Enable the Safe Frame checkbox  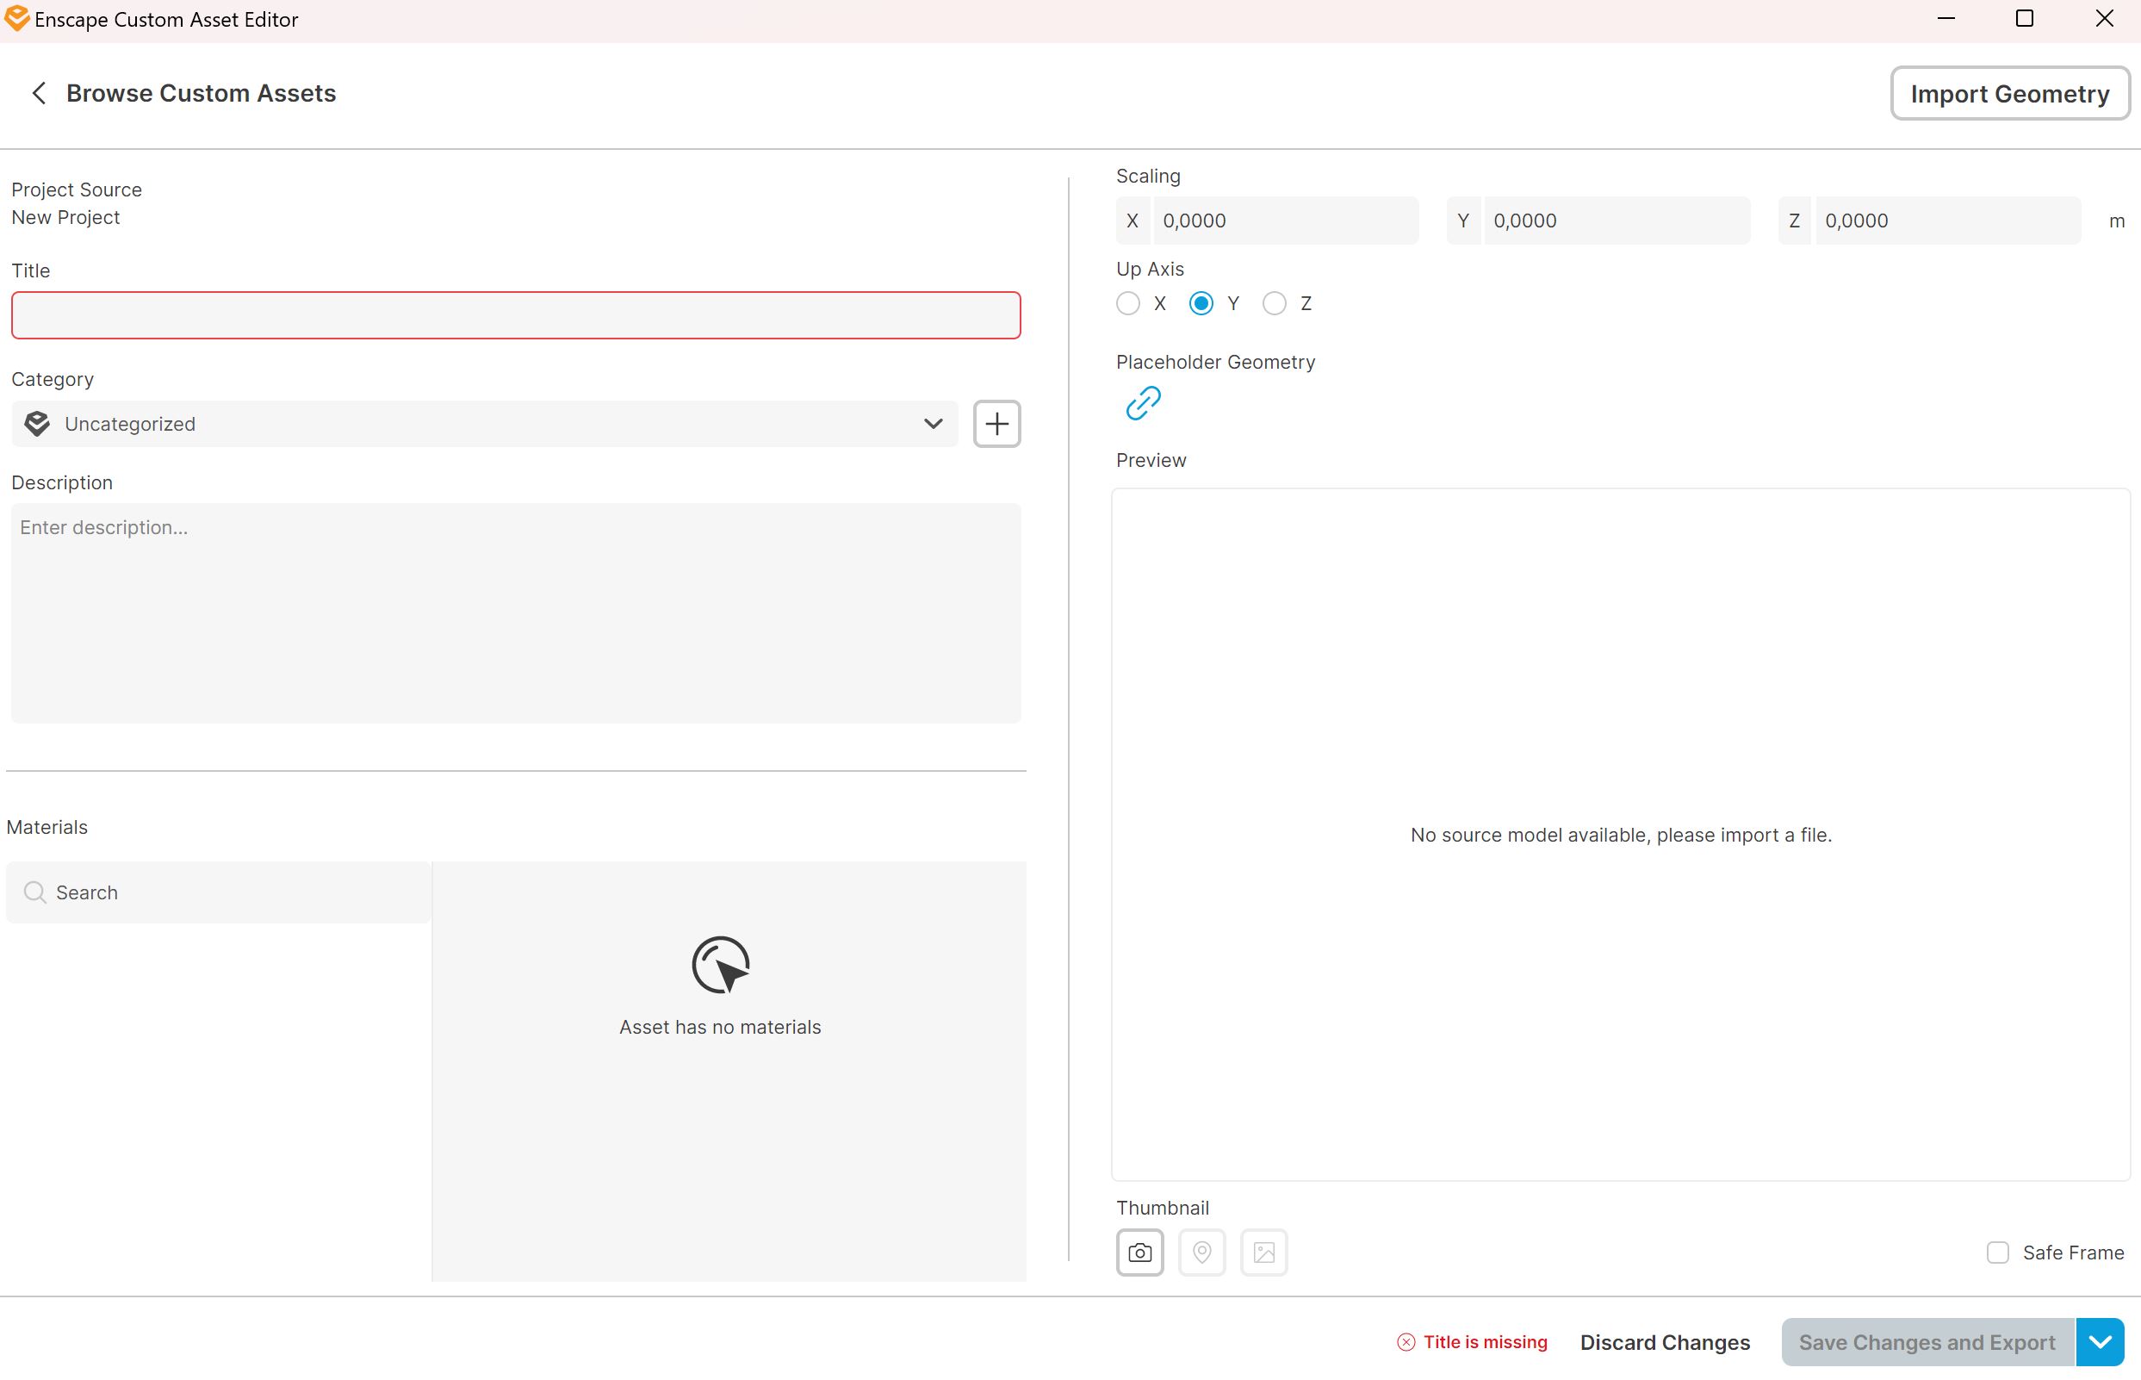point(1997,1253)
